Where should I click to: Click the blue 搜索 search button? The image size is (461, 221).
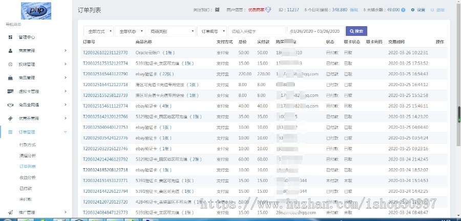coord(357,31)
